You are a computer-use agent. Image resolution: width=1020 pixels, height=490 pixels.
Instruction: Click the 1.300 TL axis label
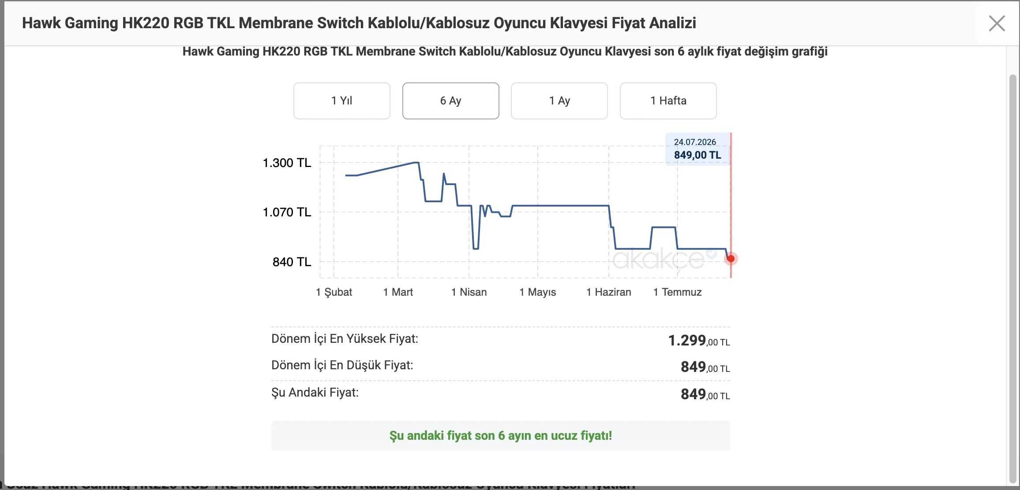coord(287,163)
